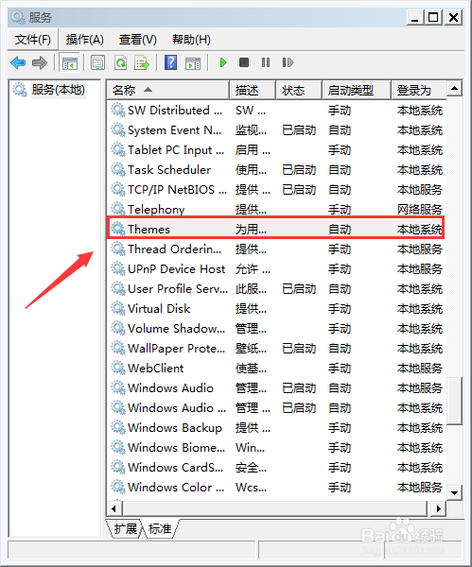Click the Refresh toolbar icon
The height and width of the screenshot is (567, 472).
click(120, 63)
